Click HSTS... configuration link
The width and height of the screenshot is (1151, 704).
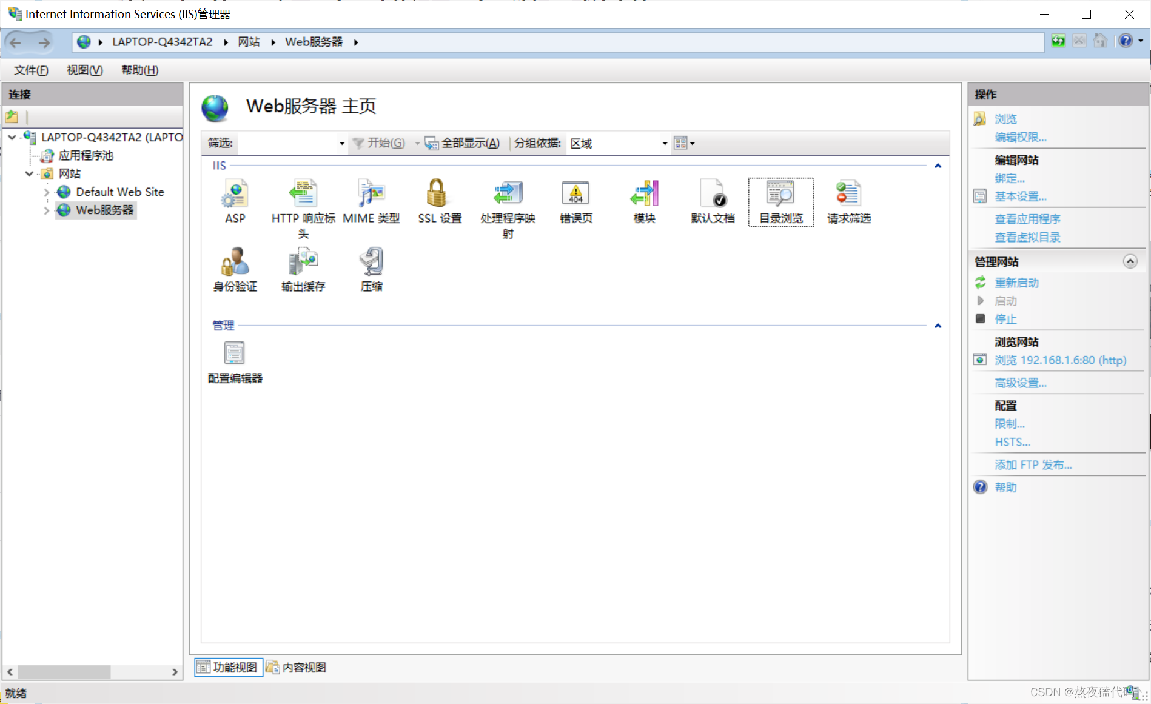pos(1012,442)
